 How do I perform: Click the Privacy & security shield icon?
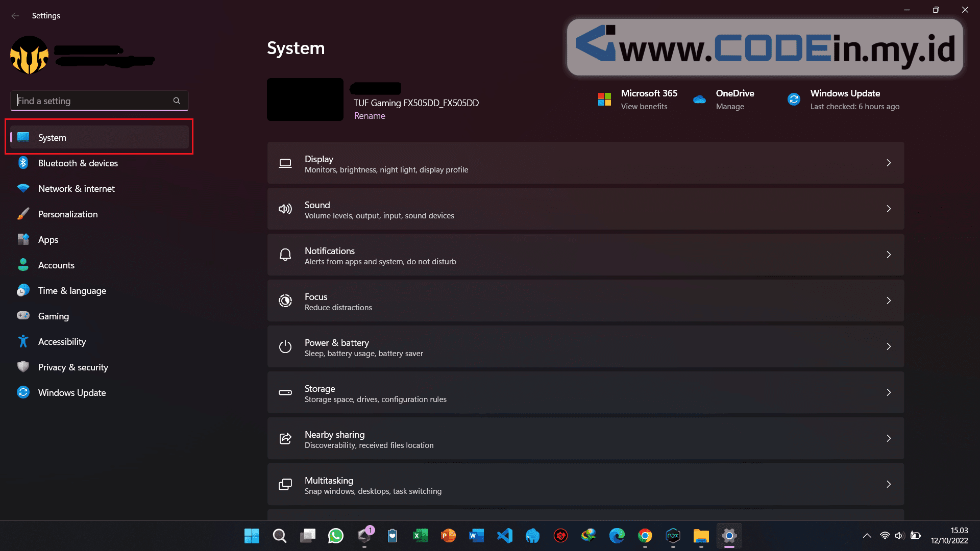(x=23, y=367)
